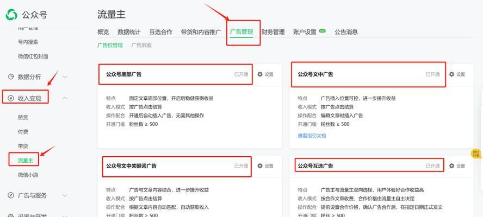
Task: Click 已开通 status on 公众号文中广告
Action: 433,74
